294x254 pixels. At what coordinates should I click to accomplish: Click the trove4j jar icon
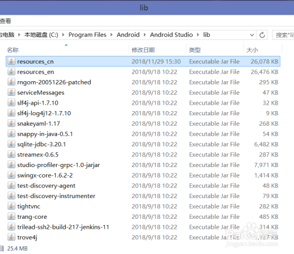11,238
